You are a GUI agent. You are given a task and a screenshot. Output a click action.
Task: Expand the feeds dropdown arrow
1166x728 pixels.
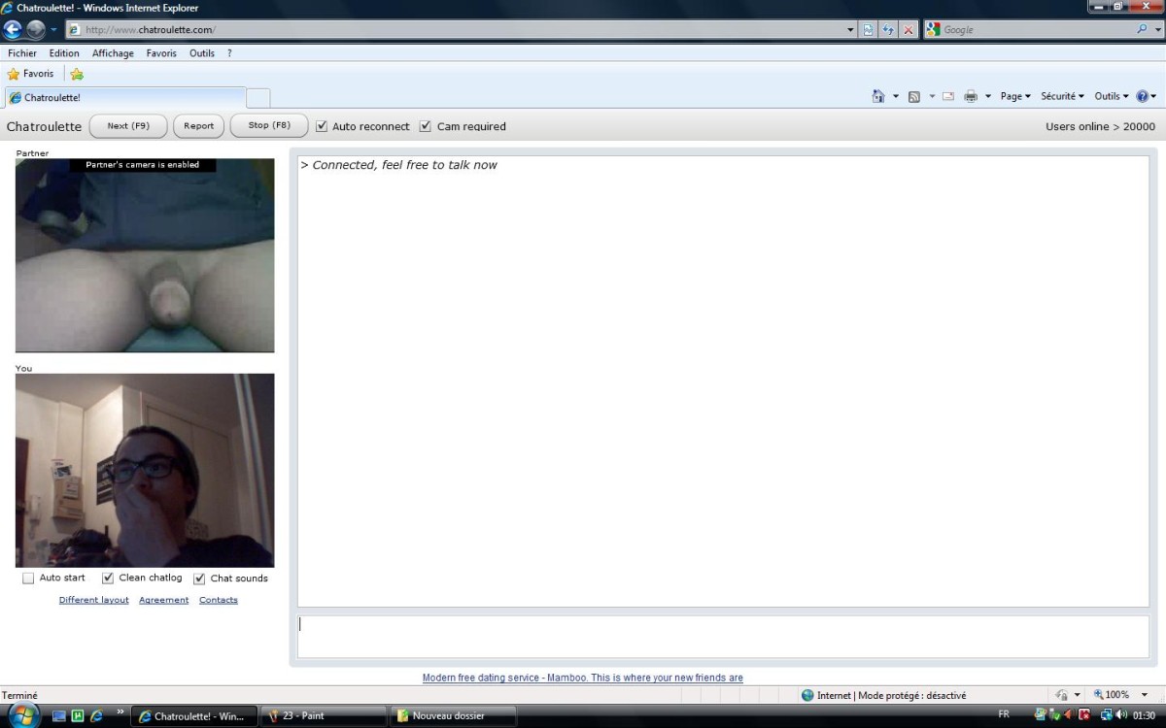pos(932,96)
